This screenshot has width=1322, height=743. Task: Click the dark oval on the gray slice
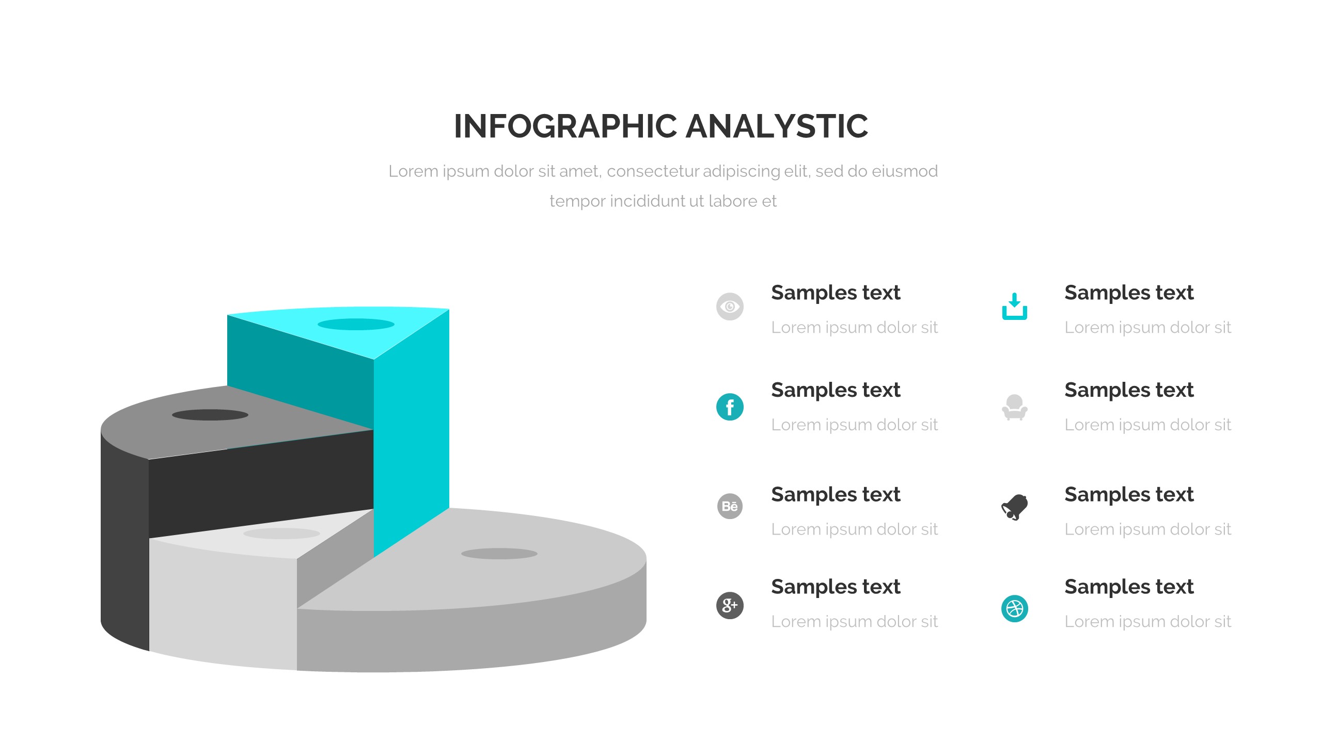(210, 415)
